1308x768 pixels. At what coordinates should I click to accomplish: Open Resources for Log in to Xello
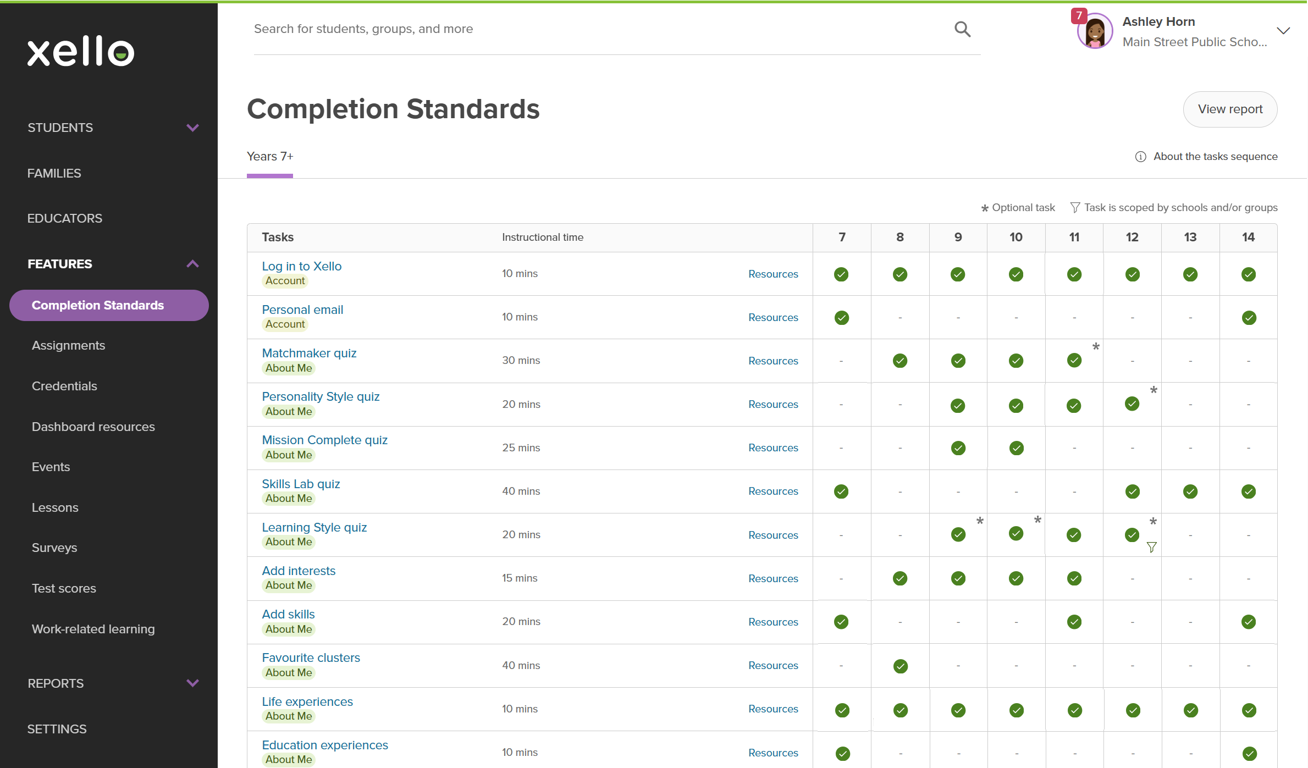point(773,274)
